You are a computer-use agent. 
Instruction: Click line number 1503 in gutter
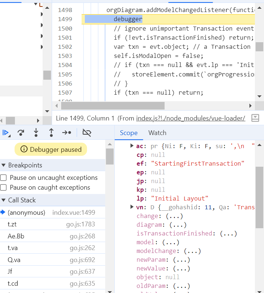[65, 56]
